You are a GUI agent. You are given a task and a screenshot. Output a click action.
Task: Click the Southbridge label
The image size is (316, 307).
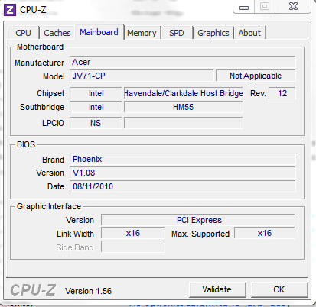(42, 107)
